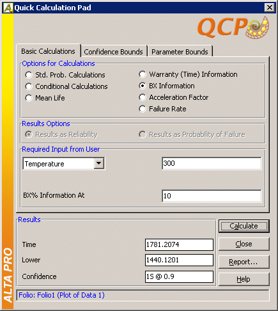This screenshot has width=278, height=311.
Task: Open the Temperature dropdown arrow
Action: [99, 163]
